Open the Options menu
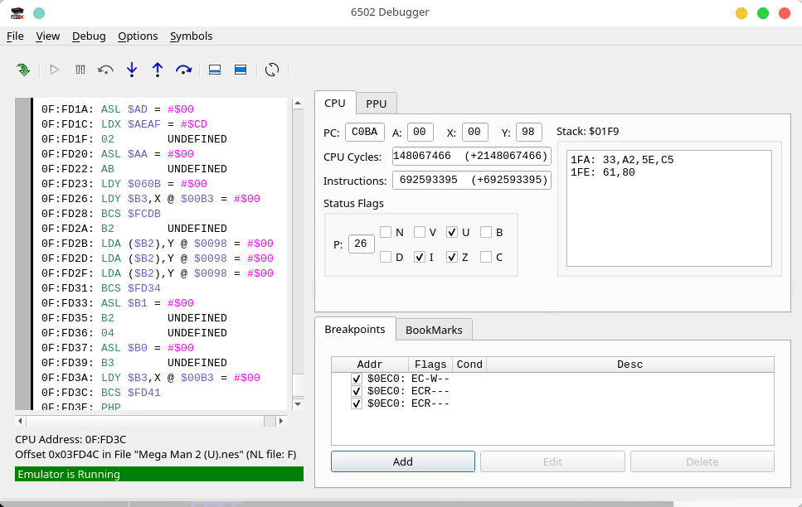Image resolution: width=802 pixels, height=507 pixels. point(138,36)
